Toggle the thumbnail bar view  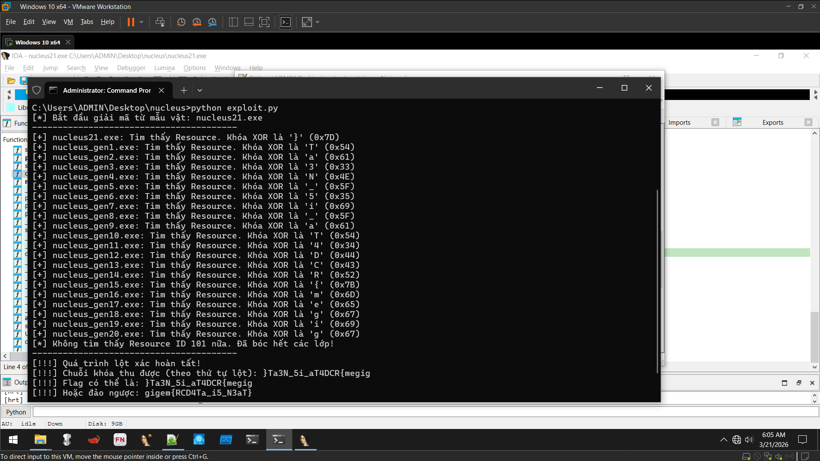(249, 22)
